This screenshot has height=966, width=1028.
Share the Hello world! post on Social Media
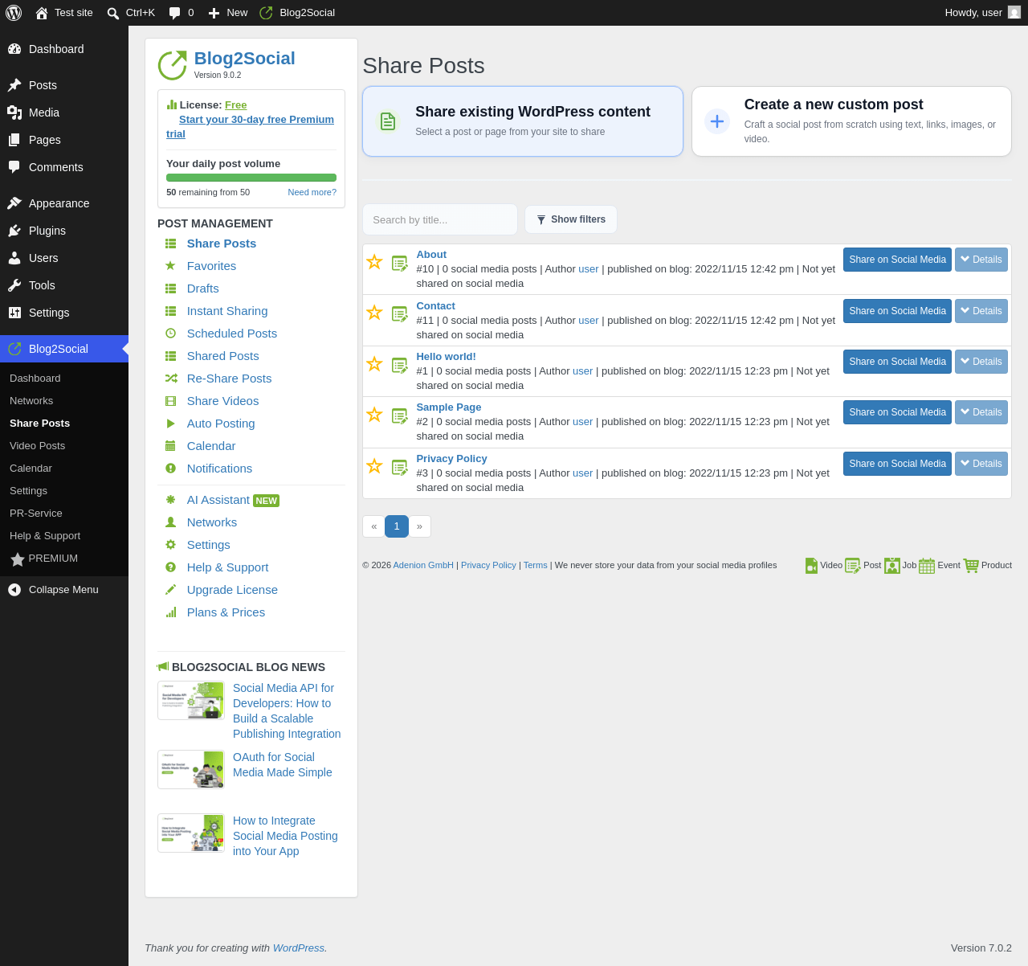(897, 362)
